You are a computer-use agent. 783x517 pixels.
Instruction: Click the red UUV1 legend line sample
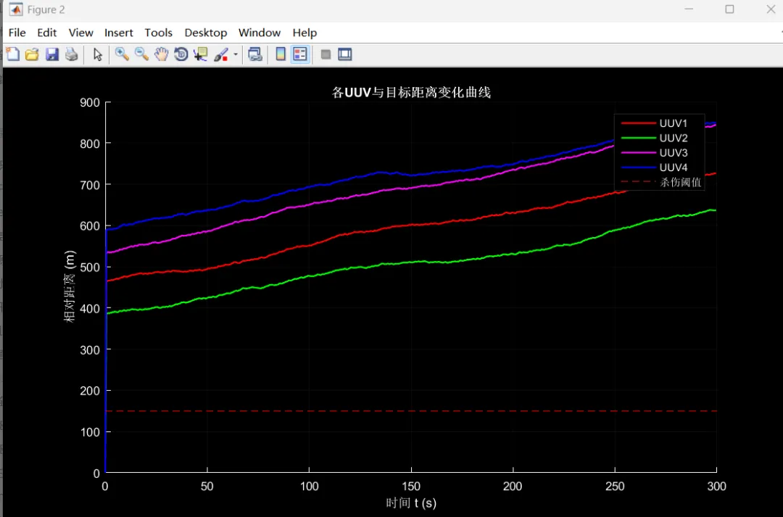(638, 123)
